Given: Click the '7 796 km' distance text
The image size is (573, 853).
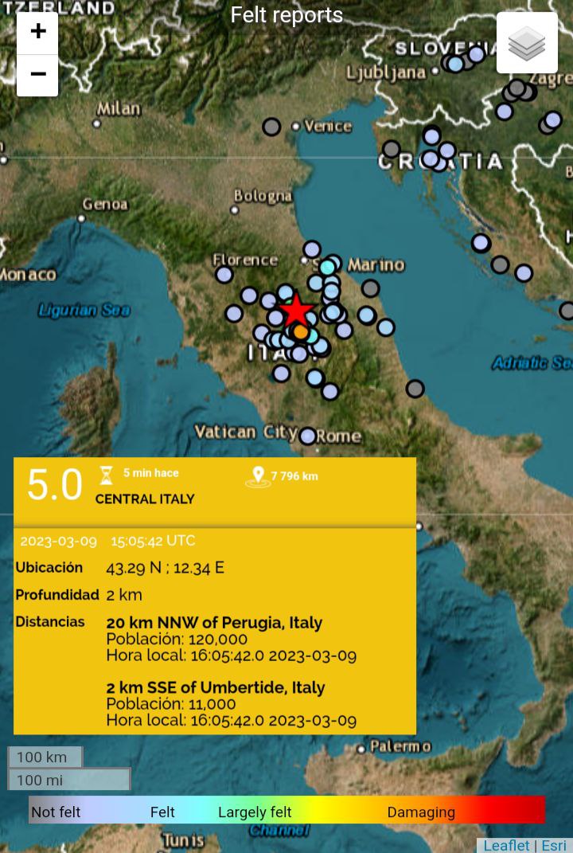Looking at the screenshot, I should tap(294, 476).
